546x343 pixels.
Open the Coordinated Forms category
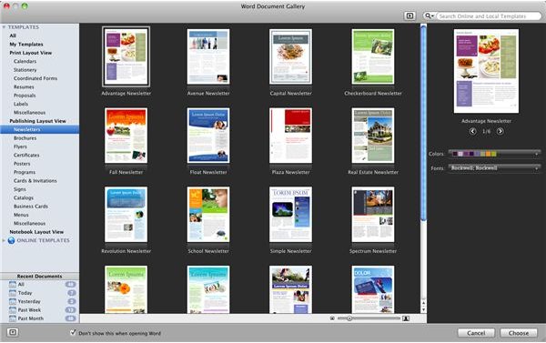click(x=35, y=78)
